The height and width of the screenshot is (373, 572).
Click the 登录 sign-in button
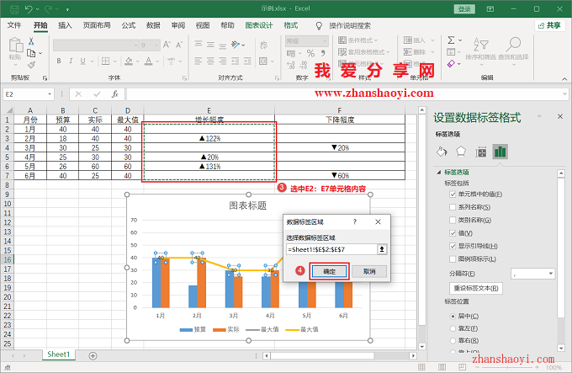click(x=464, y=9)
